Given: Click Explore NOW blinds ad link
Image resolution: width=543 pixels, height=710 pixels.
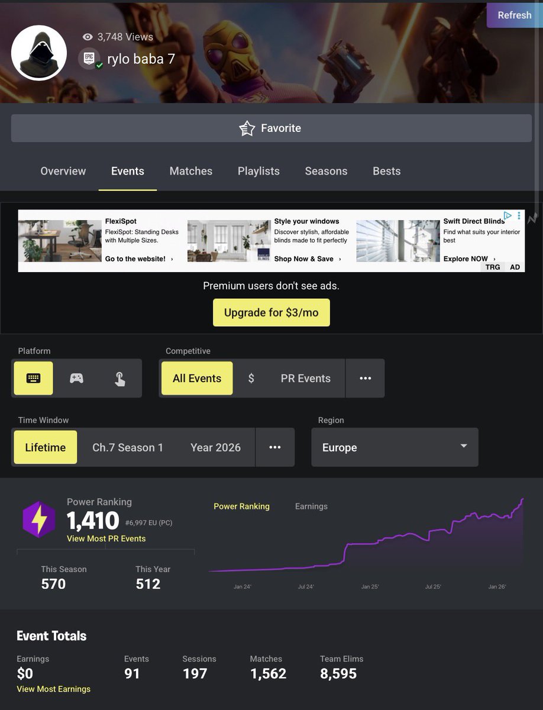Looking at the screenshot, I should coord(470,259).
